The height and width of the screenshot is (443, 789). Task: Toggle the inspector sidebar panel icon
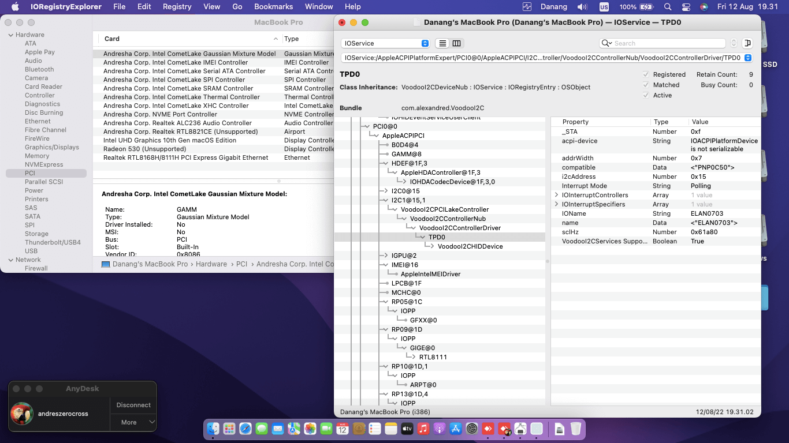747,43
